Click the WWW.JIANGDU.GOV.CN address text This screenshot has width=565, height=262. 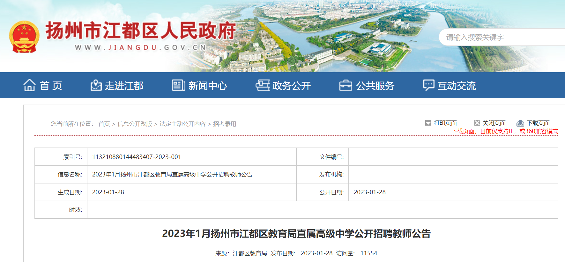[x=141, y=48]
